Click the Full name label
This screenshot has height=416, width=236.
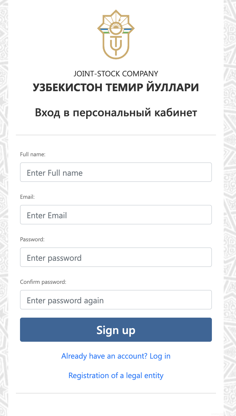pos(33,154)
